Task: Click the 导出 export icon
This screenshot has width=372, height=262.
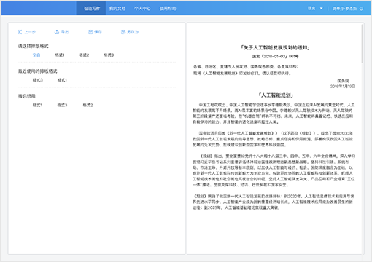Action: 57,32
